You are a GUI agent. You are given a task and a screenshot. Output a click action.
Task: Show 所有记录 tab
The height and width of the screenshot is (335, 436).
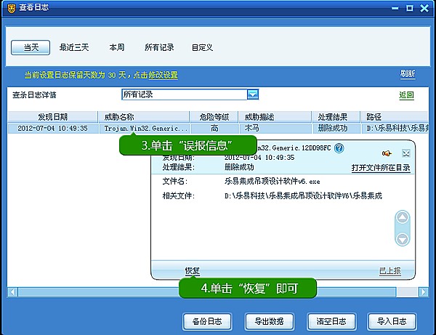point(159,47)
